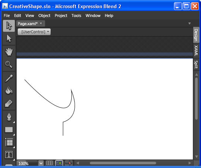Expand the UserControl breadcrumb dropdown
Image resolution: width=201 pixels, height=168 pixels.
point(48,31)
